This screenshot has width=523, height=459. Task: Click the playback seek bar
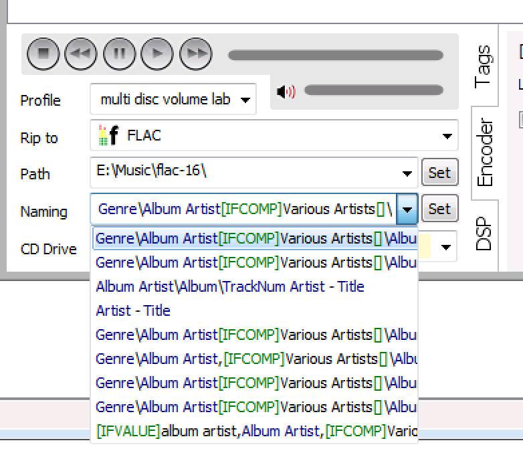click(x=335, y=56)
